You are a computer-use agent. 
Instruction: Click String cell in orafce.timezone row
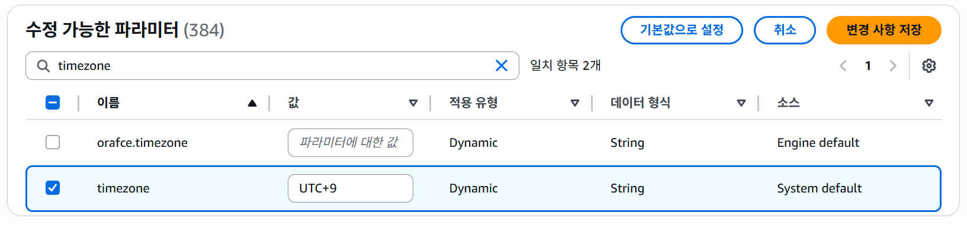(x=627, y=143)
